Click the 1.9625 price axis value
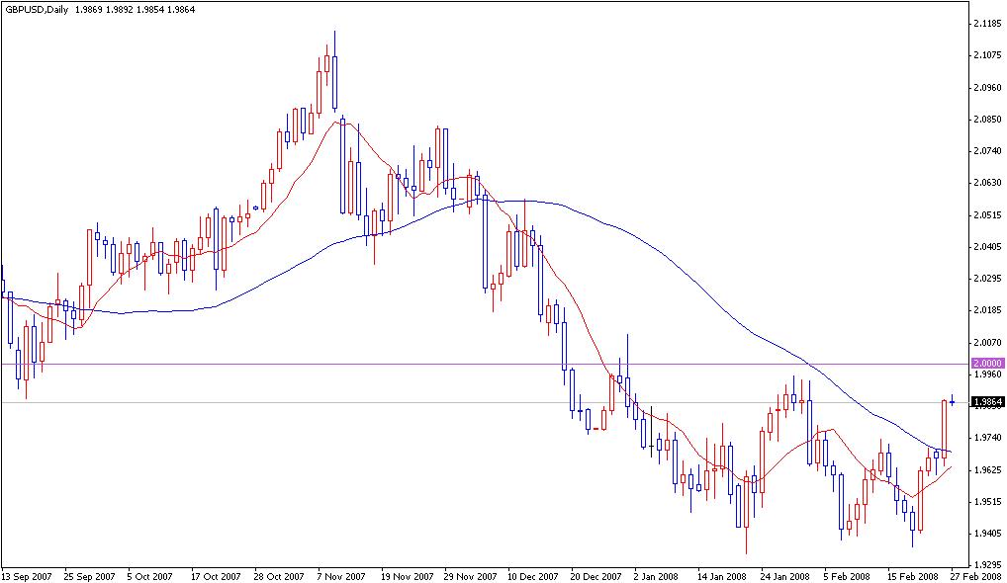1007x583 pixels. (x=988, y=469)
